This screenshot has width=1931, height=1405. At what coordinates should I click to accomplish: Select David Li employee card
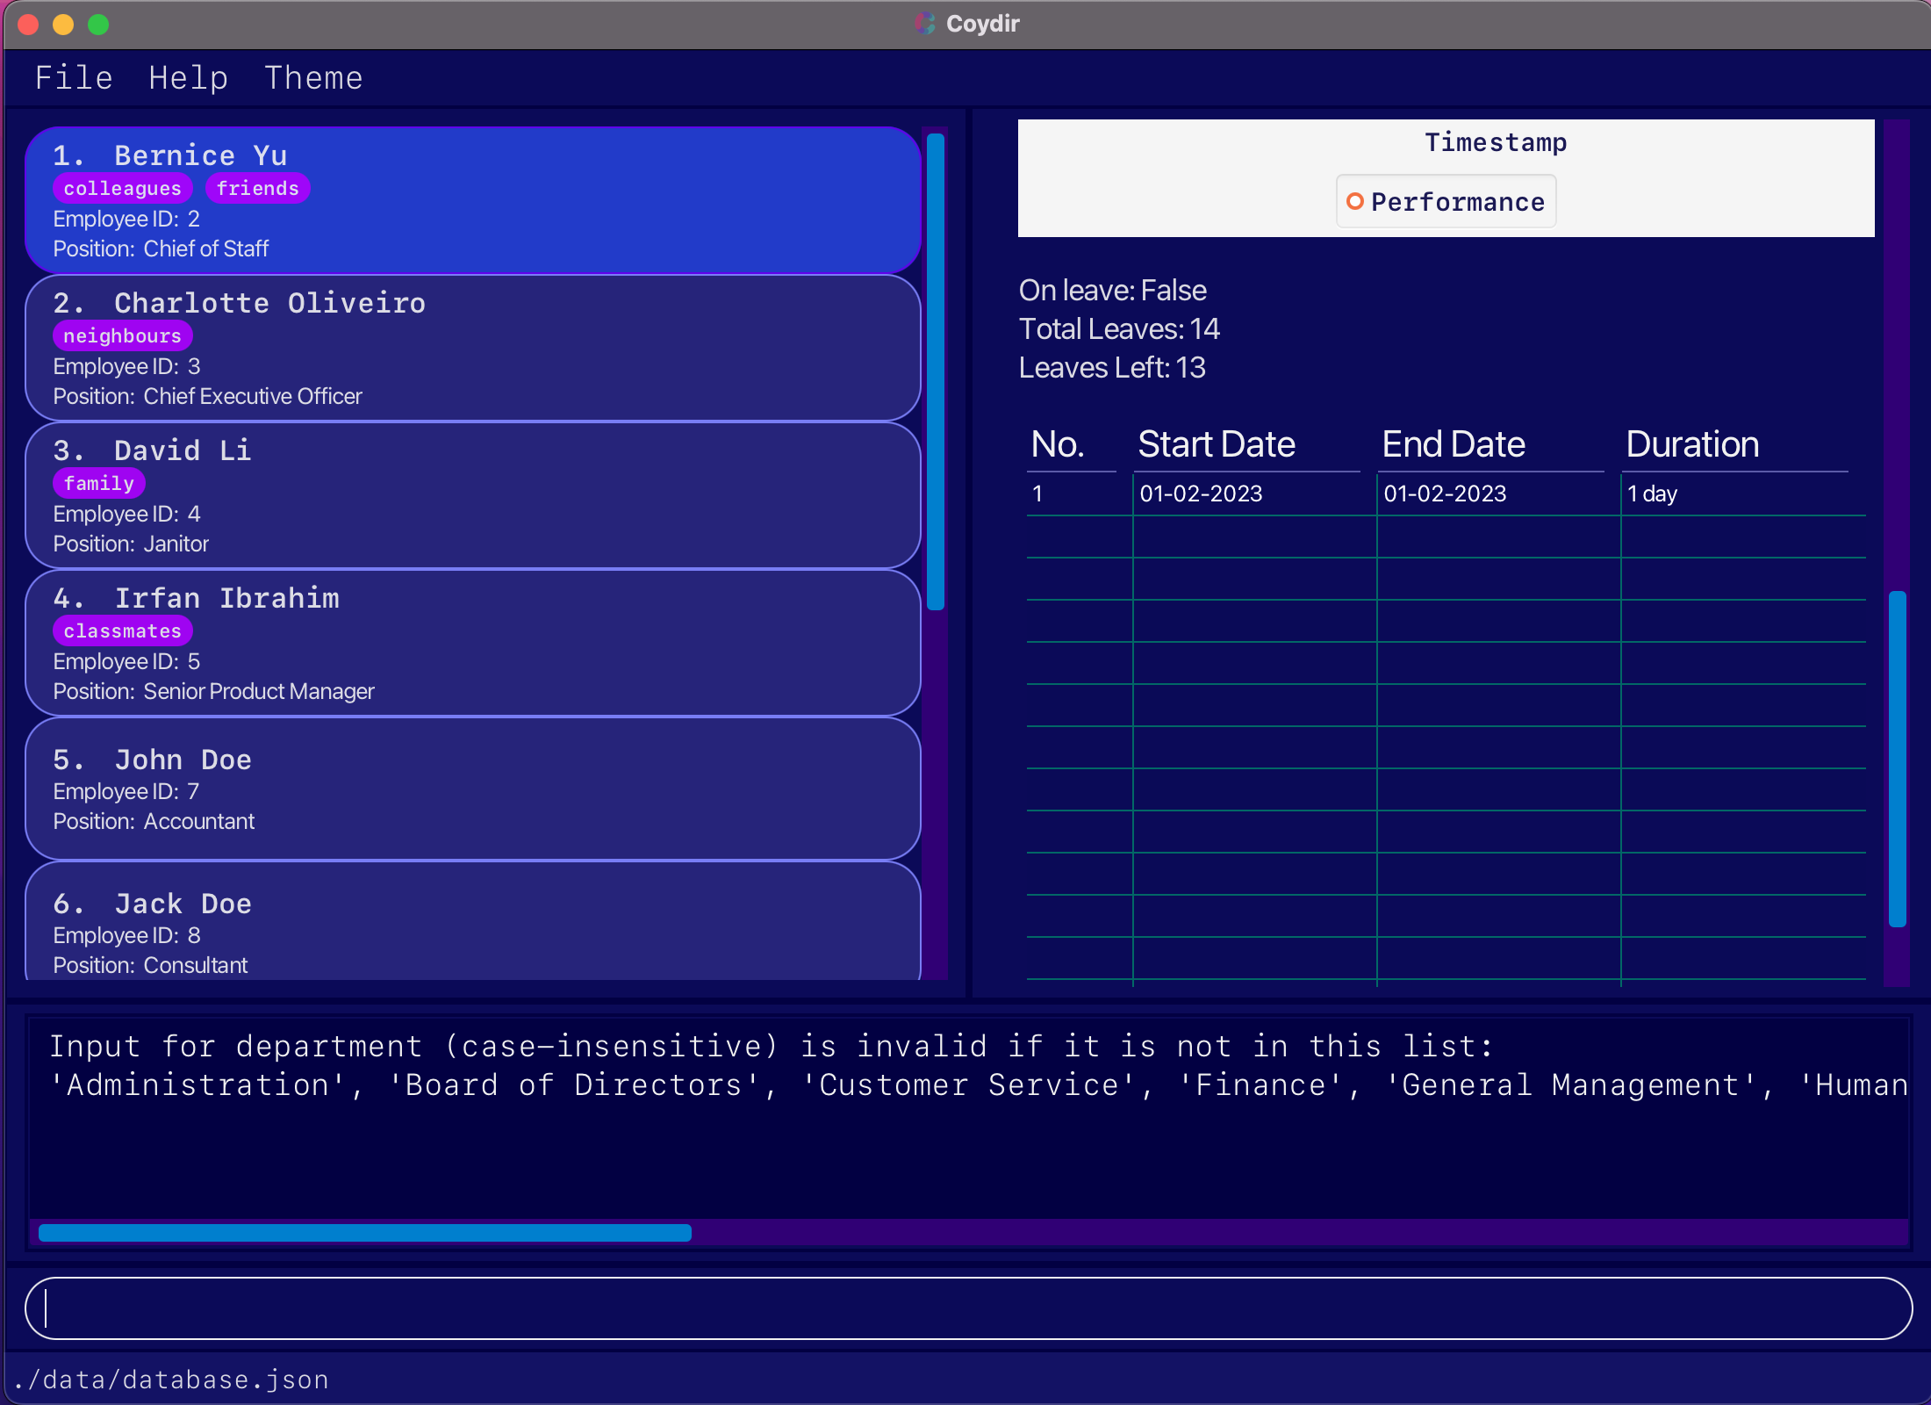472,496
